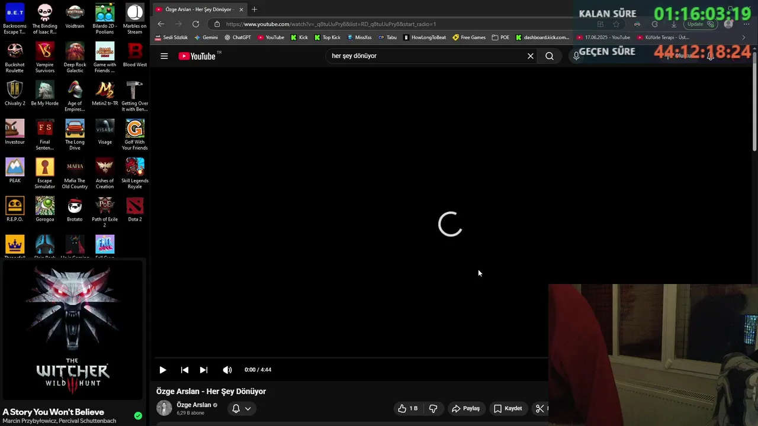Open the Kick bookmark

click(x=299, y=37)
